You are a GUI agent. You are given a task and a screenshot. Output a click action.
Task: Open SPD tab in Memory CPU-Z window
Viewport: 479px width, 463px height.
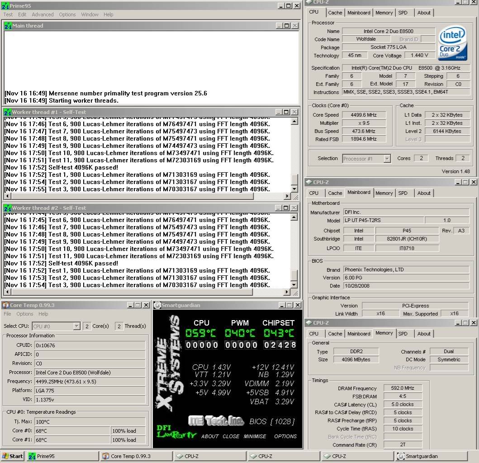403,334
